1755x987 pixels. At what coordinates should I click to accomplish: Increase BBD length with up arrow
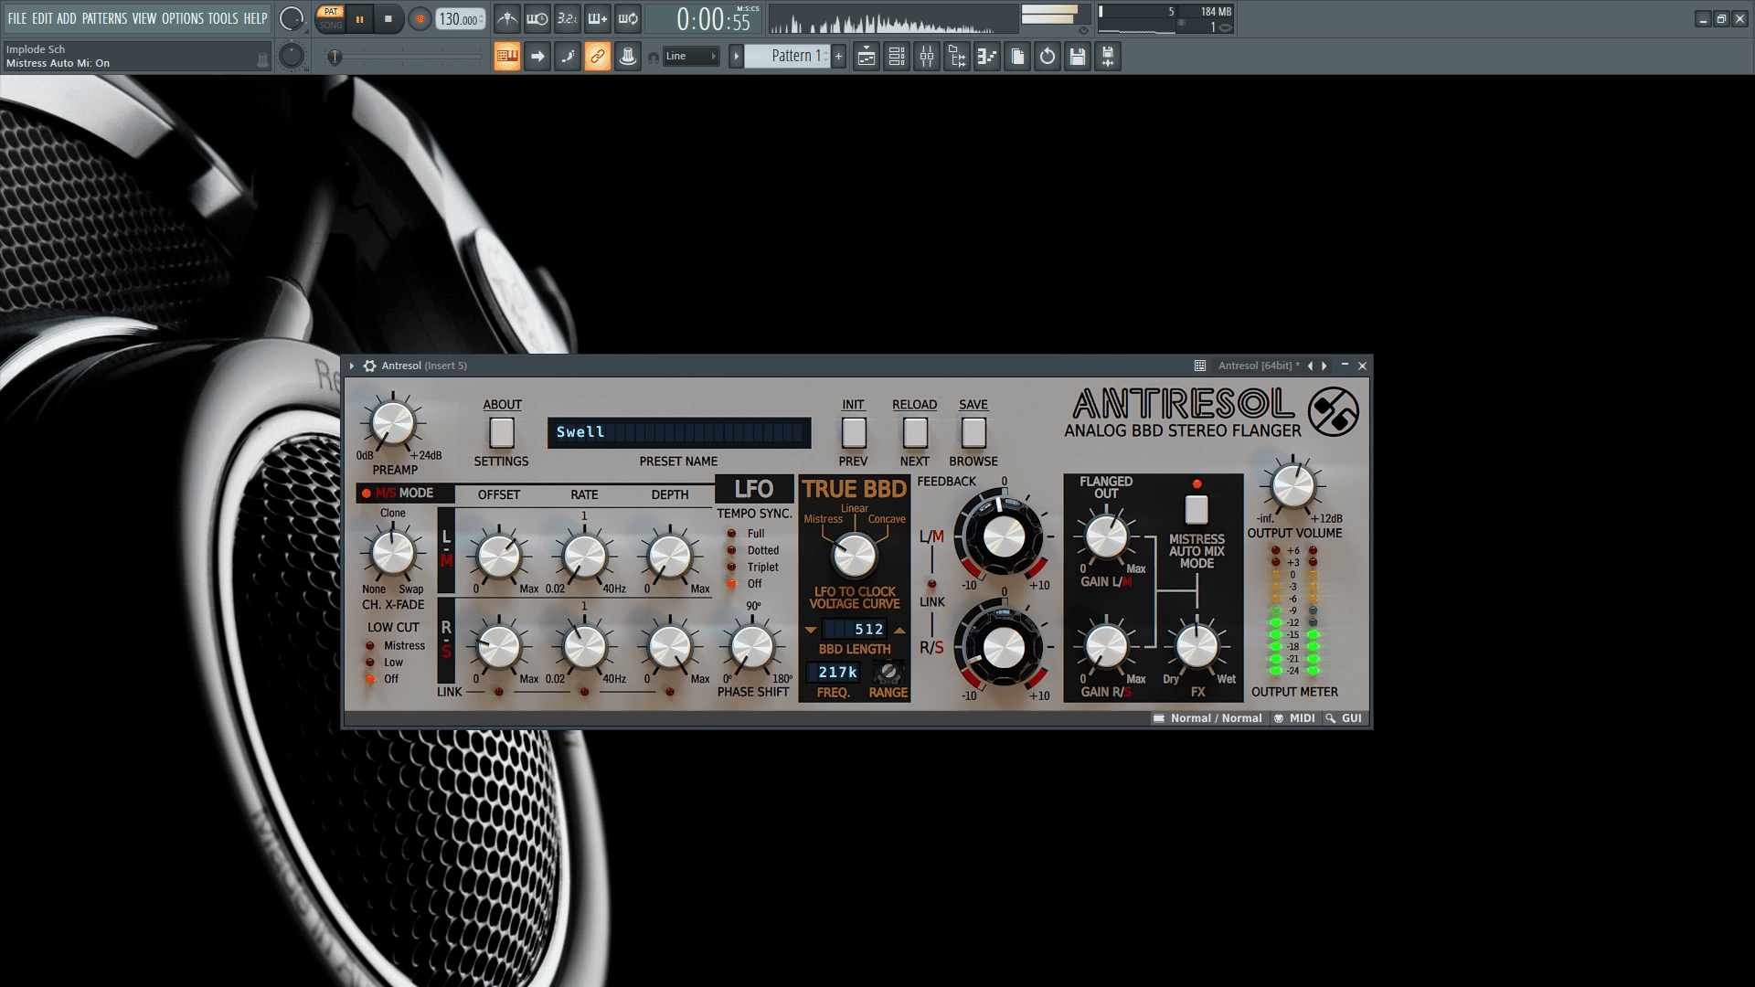899,630
